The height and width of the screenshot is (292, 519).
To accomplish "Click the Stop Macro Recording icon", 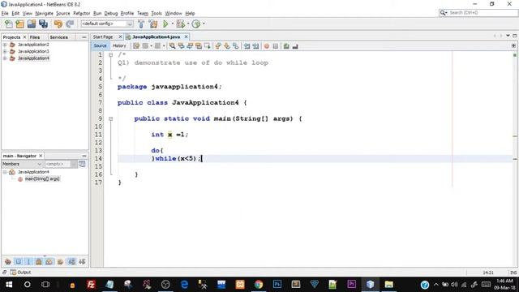I will [x=276, y=46].
